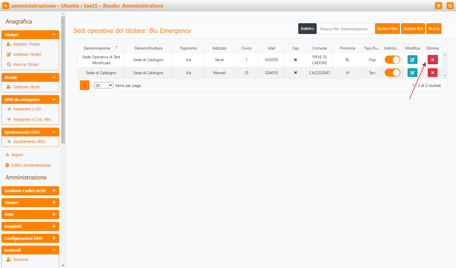Sort by Istat column header
This screenshot has width=456, height=268.
[271, 48]
